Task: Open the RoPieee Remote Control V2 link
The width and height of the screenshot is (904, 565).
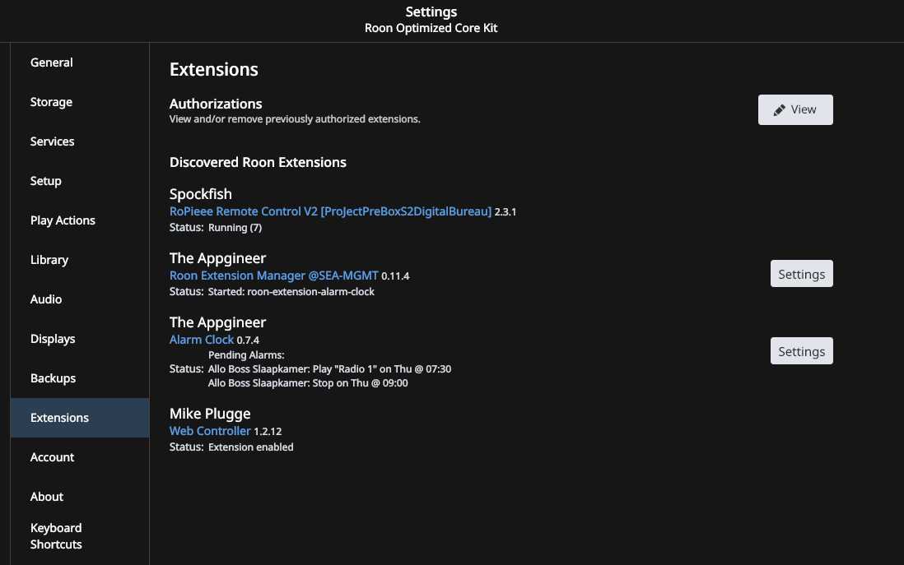Action: pos(330,211)
